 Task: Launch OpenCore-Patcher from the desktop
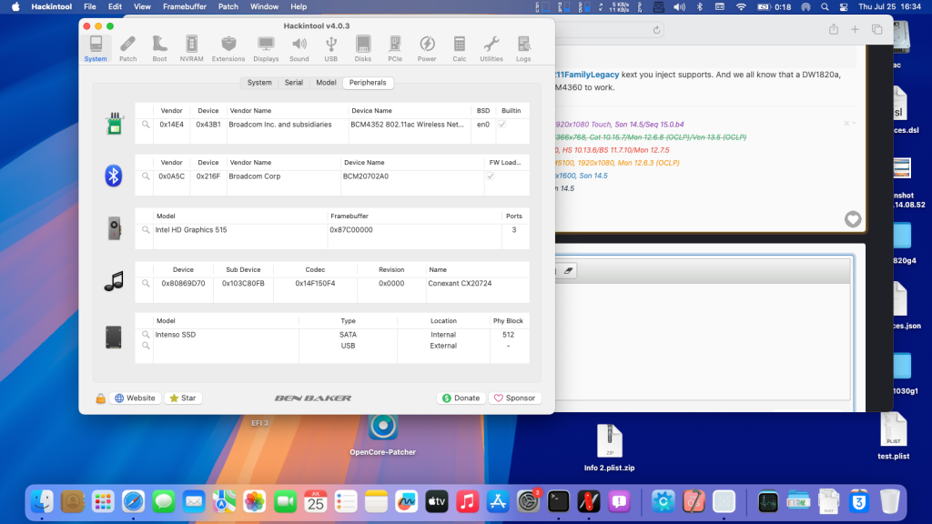(x=383, y=428)
